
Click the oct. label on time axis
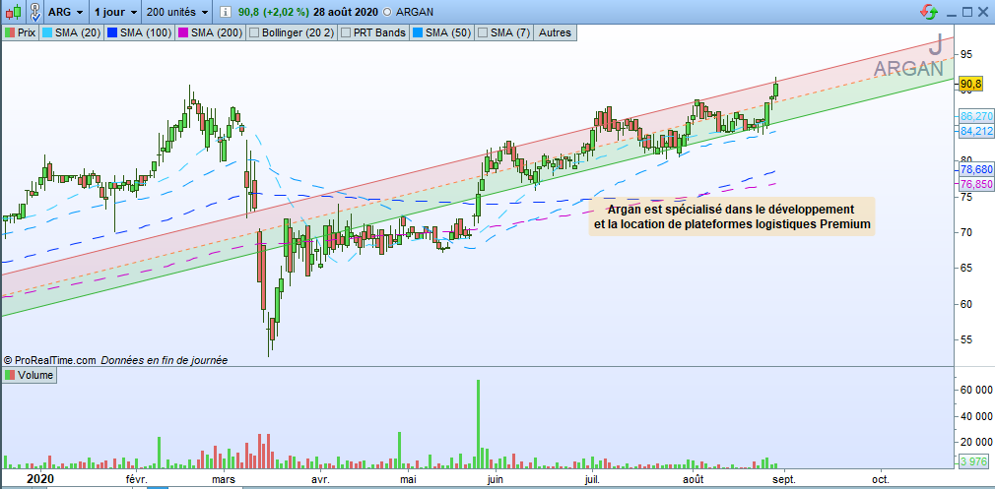tap(881, 479)
